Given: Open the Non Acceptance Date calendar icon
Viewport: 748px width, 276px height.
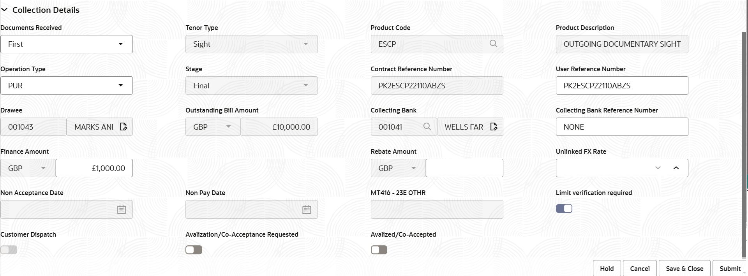Looking at the screenshot, I should coord(122,209).
